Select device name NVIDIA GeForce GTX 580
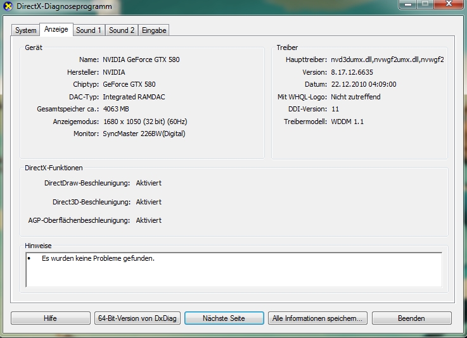467x338 pixels. tap(141, 59)
